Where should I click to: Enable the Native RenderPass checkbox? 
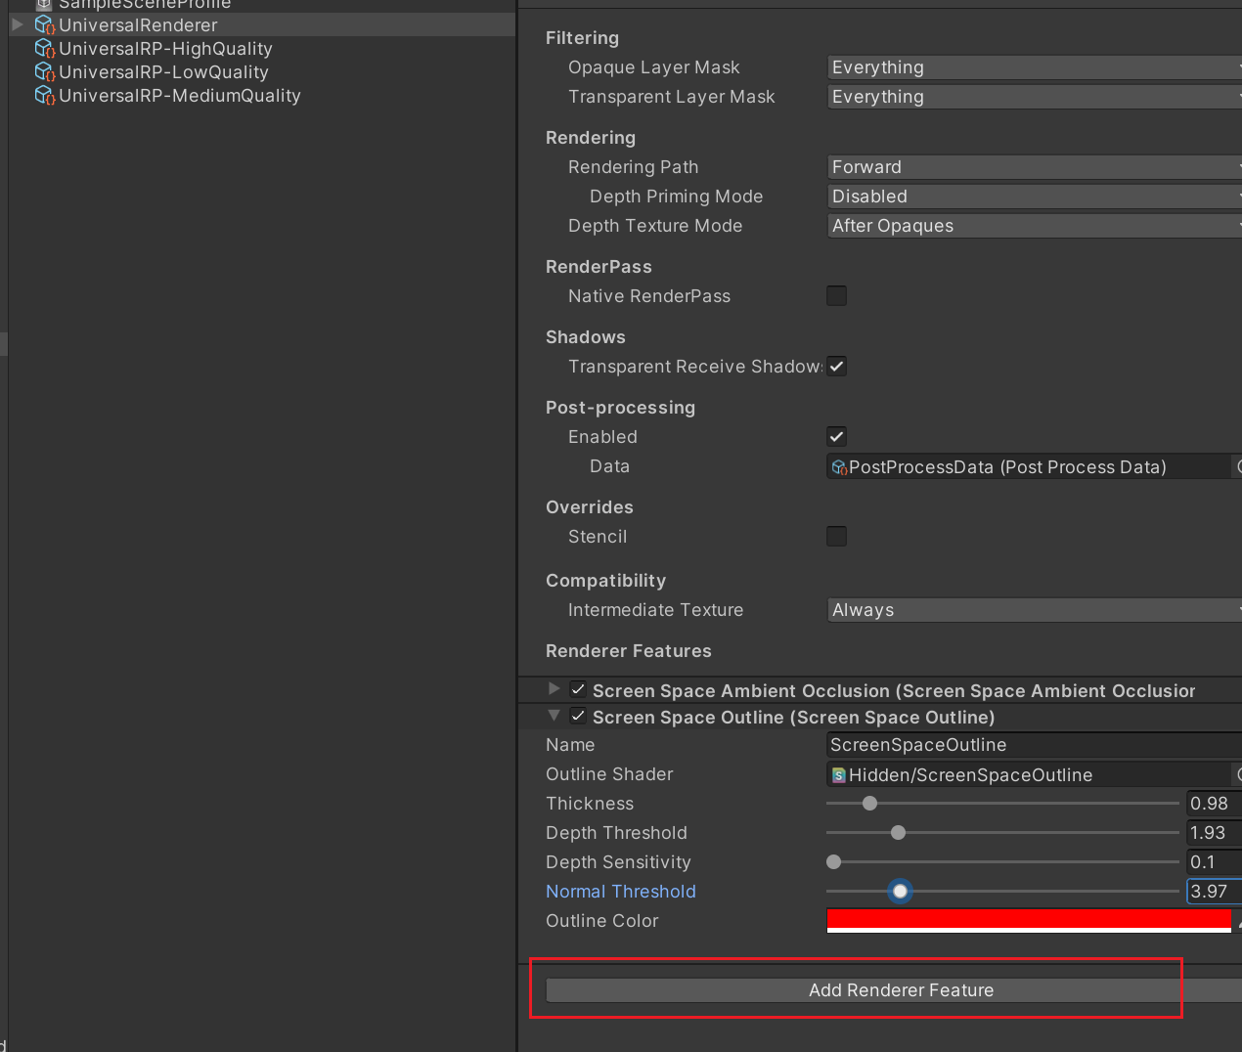(836, 296)
